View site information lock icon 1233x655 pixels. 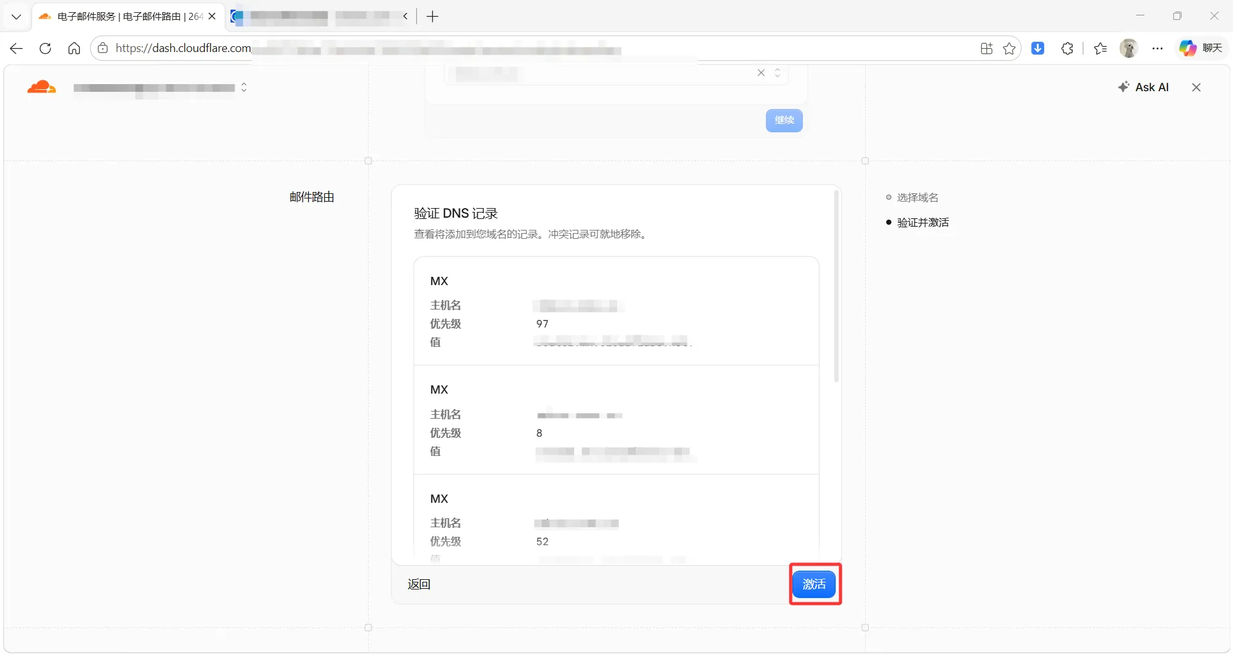click(103, 48)
